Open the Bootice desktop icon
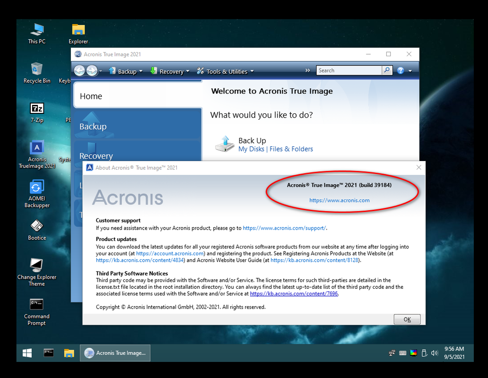The height and width of the screenshot is (378, 488). coord(37,230)
